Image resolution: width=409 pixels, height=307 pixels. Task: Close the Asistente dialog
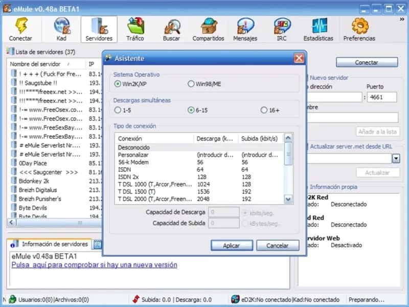299,58
